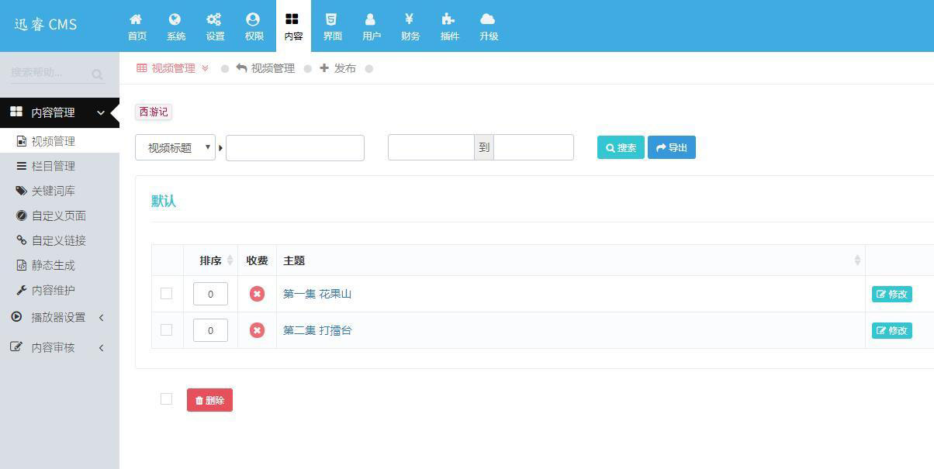Image resolution: width=934 pixels, height=469 pixels.
Task: Select the 默认 tab heading
Action: click(x=164, y=201)
